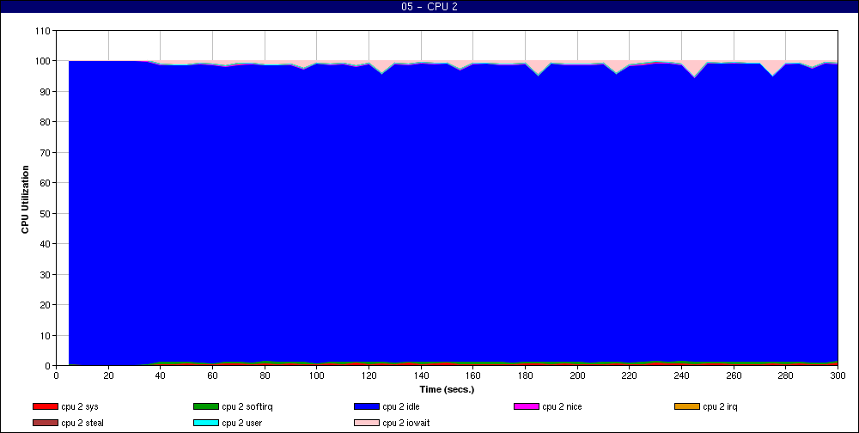Click the 60 tick label on x-axis
Viewport: 859px width, 433px height.
[x=212, y=375]
